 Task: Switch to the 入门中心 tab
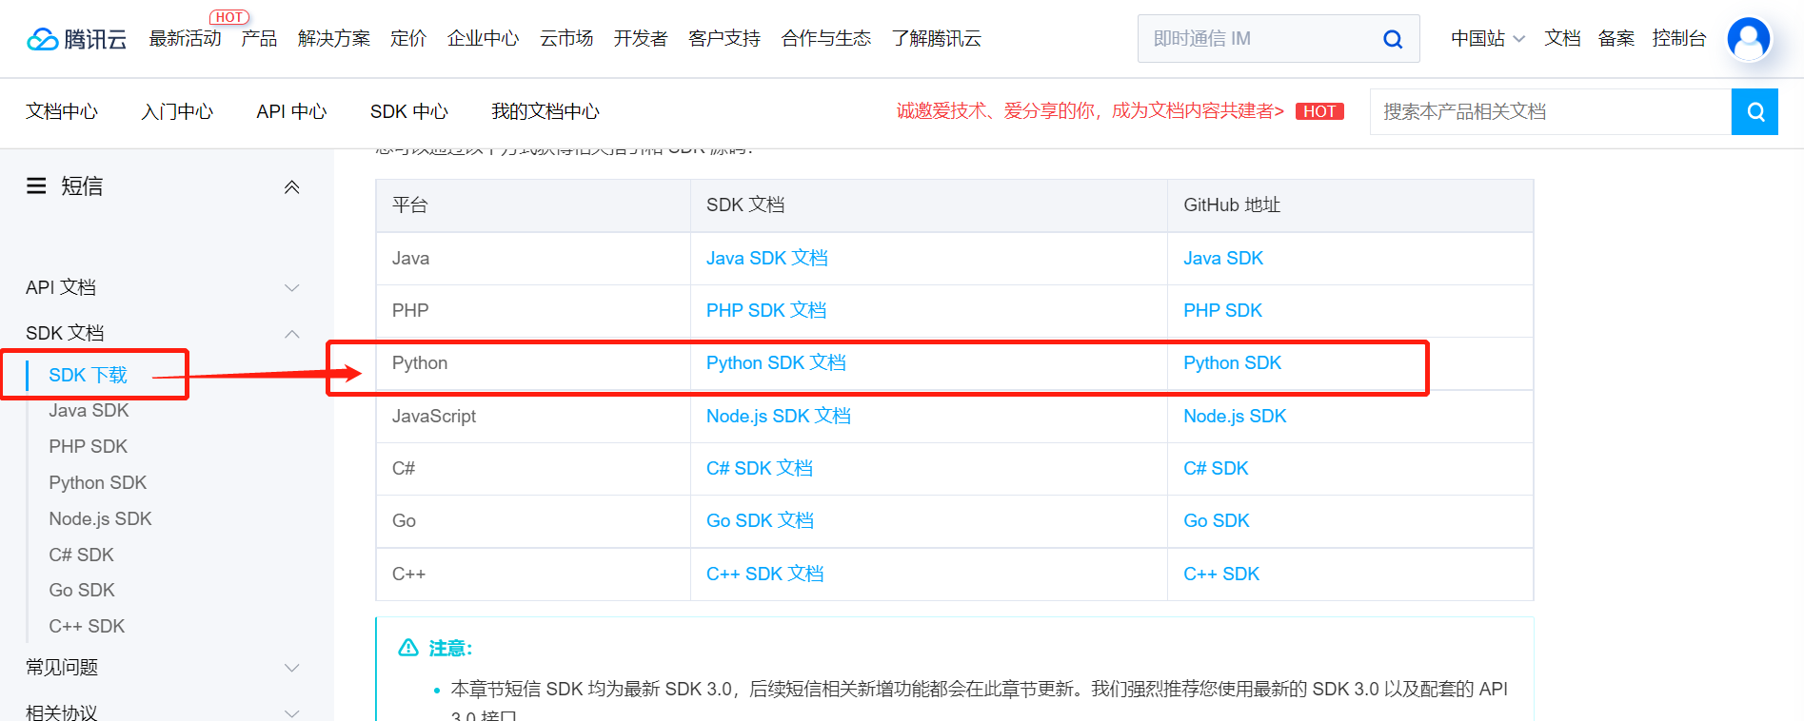177,111
